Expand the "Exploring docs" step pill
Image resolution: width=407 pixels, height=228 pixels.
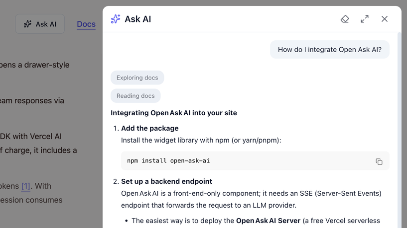[137, 77]
